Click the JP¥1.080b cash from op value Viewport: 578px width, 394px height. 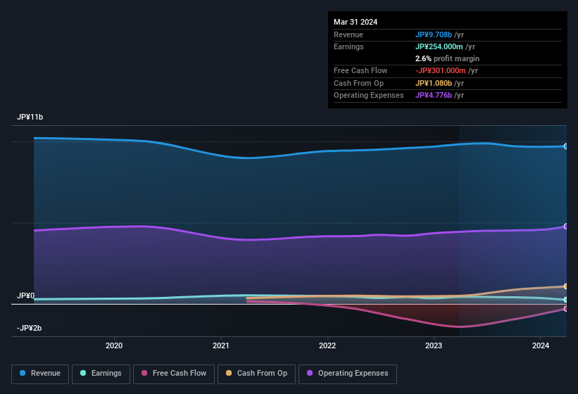(x=434, y=83)
